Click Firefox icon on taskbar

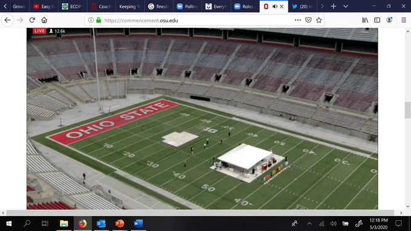point(83,223)
